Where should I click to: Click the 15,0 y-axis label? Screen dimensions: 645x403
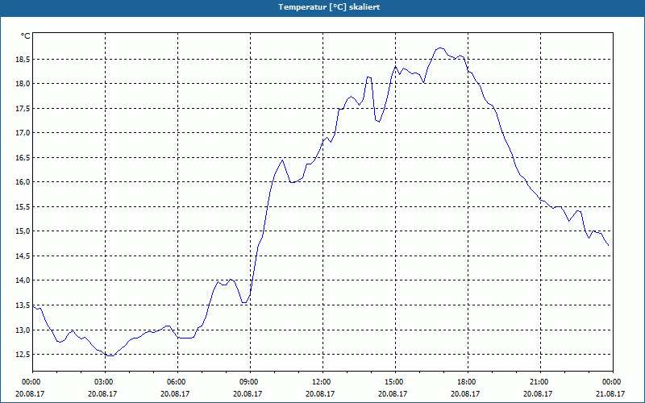tap(23, 231)
